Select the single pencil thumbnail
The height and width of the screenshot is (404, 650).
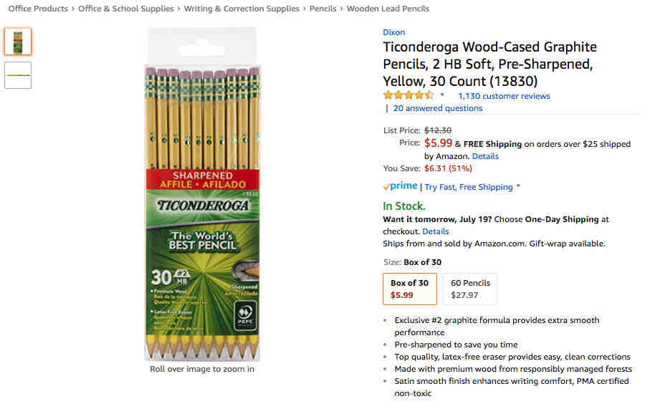coord(18,75)
